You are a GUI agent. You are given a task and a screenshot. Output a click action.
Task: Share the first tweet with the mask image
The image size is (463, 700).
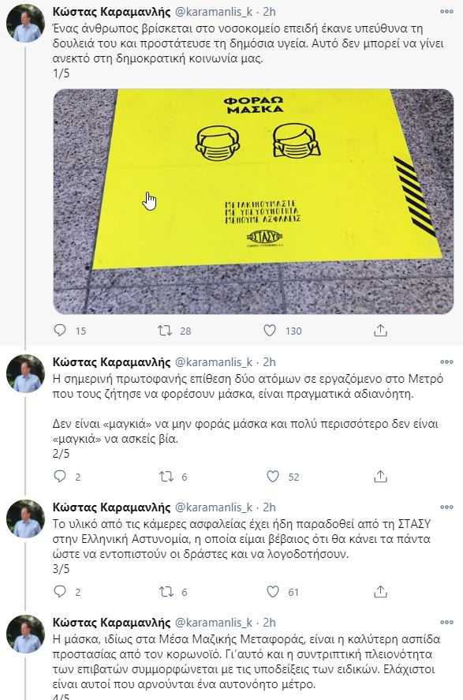380,331
